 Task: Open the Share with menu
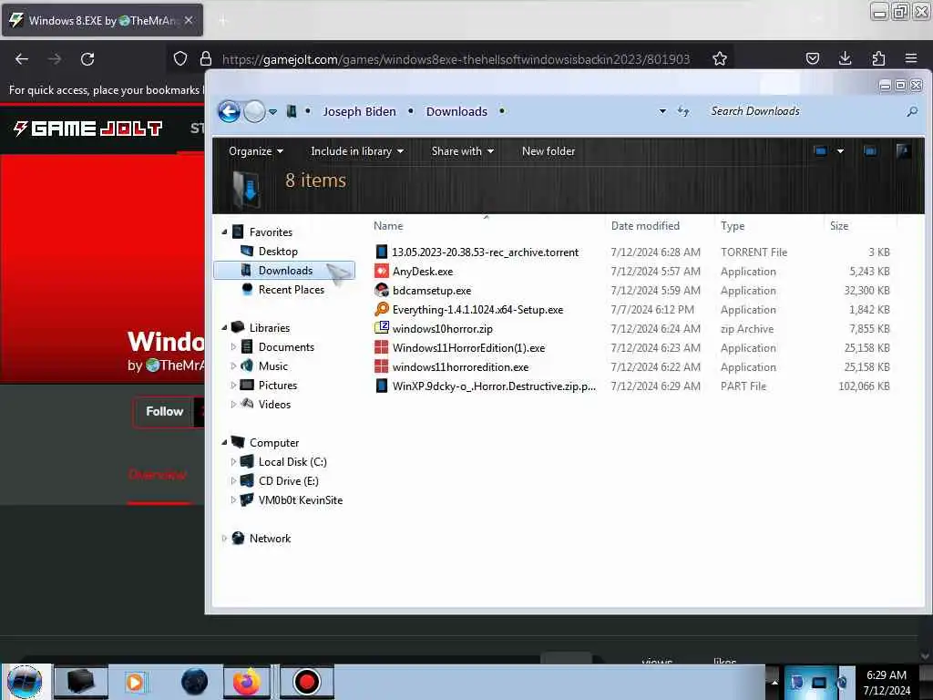click(462, 151)
